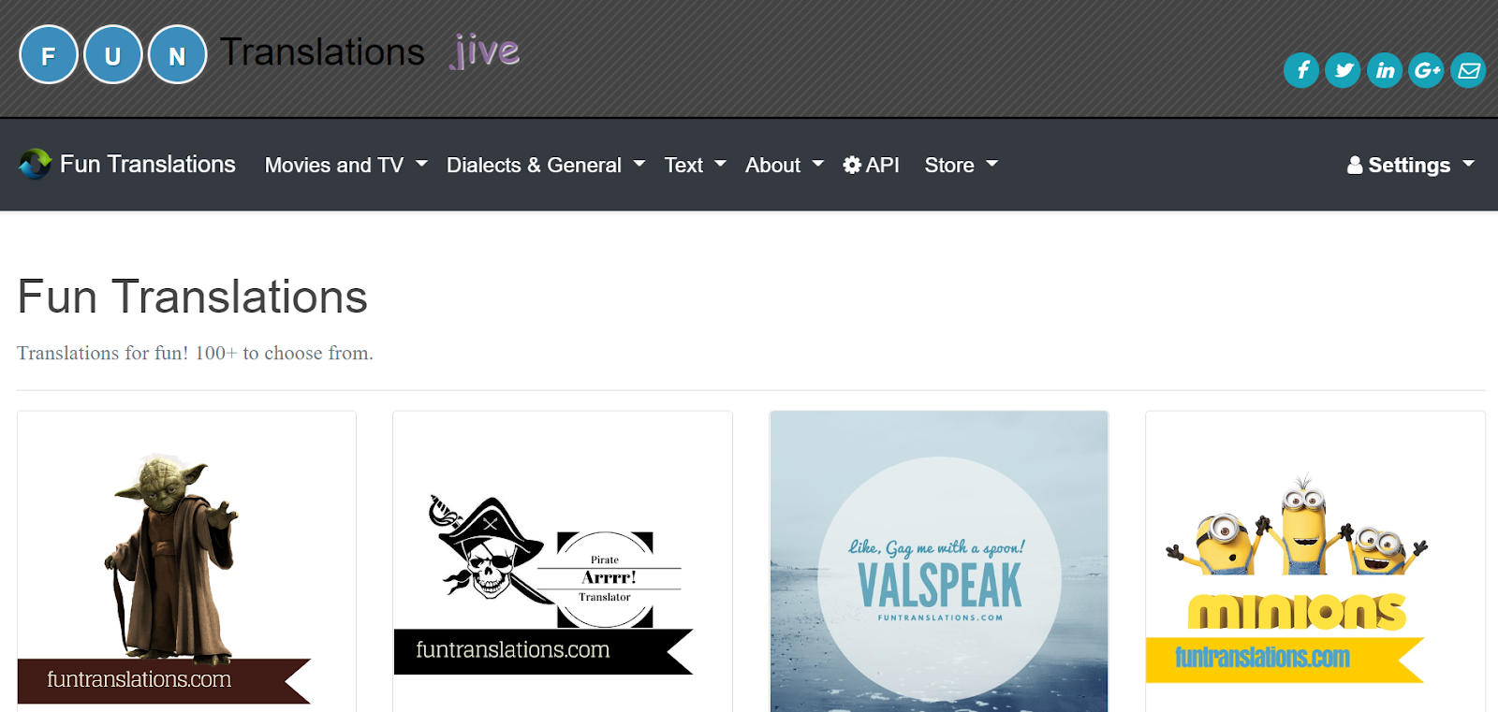Click the 'Translations for fun! 100+' subtitle
Viewport: 1498px width, 712px height.
click(195, 353)
